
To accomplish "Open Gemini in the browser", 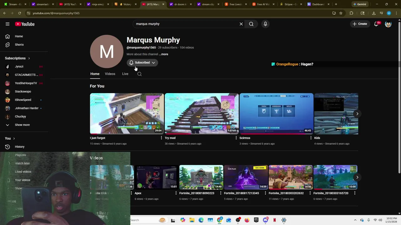I will point(360,4).
